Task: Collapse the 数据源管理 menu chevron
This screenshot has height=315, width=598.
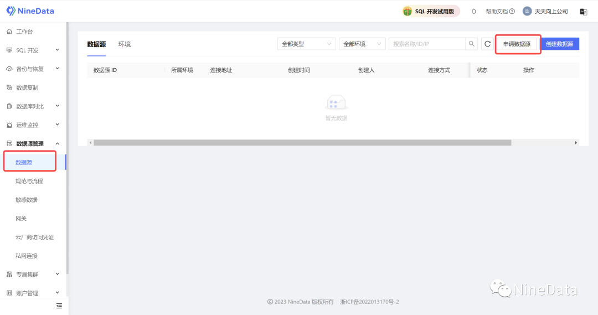Action: (x=58, y=144)
